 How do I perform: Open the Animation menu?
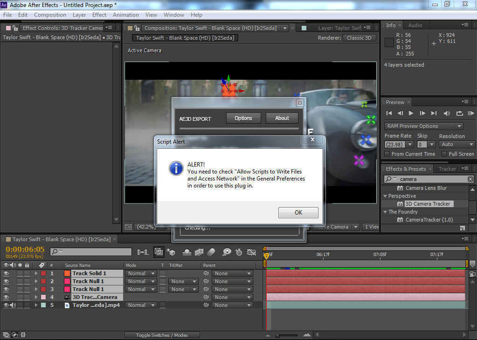pyautogui.click(x=125, y=15)
